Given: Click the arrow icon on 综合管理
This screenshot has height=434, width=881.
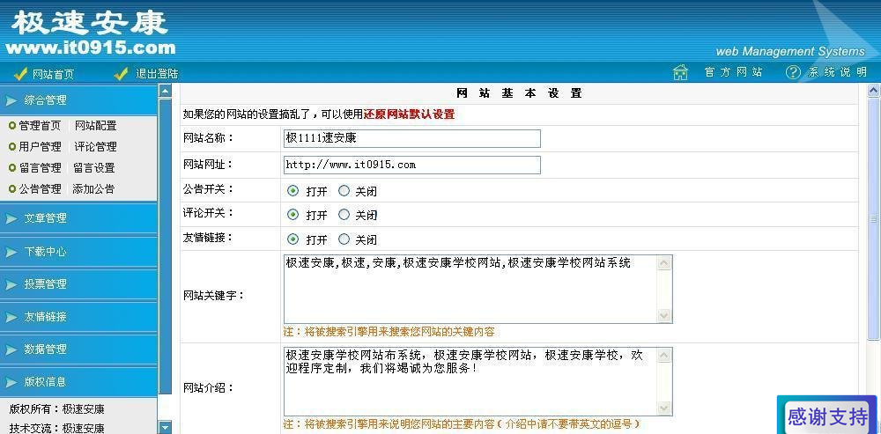Looking at the screenshot, I should coord(11,100).
